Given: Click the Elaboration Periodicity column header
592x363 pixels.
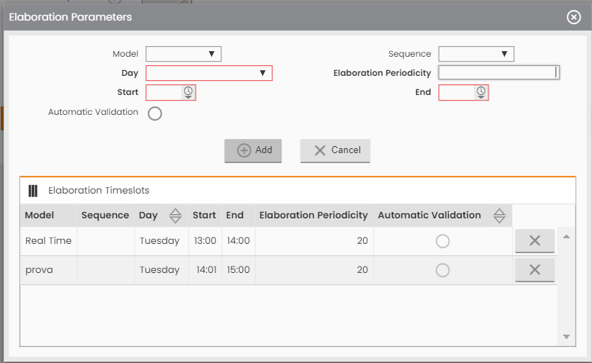Looking at the screenshot, I should coord(314,216).
